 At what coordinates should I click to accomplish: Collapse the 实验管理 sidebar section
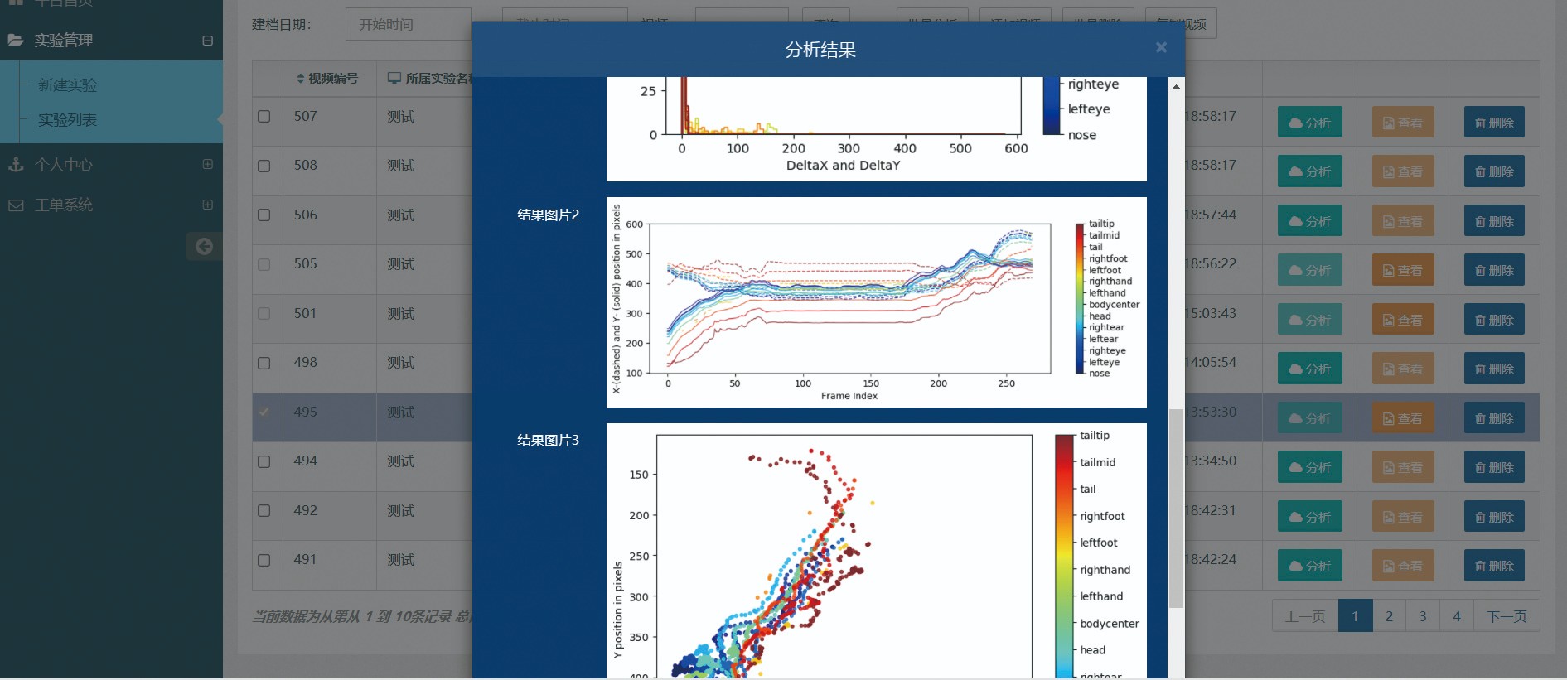207,41
